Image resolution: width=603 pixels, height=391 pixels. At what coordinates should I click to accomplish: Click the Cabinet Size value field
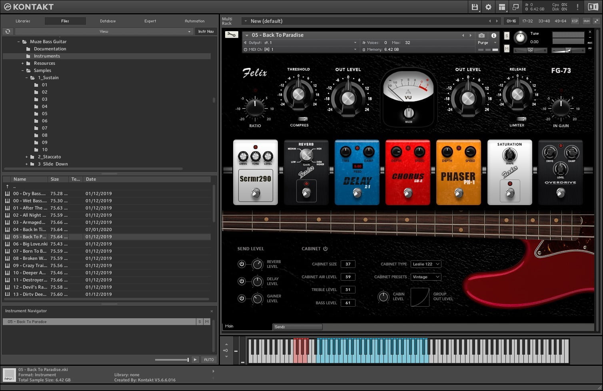click(x=348, y=264)
